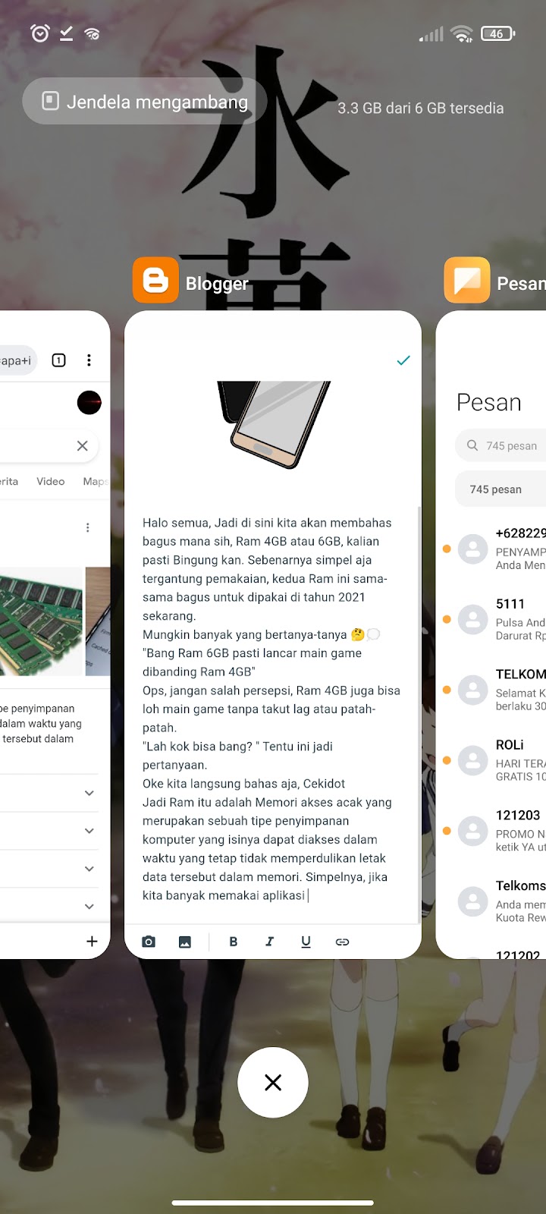Expand the first question chevron in browser
Screen dimensions: 546x1214
(x=89, y=793)
